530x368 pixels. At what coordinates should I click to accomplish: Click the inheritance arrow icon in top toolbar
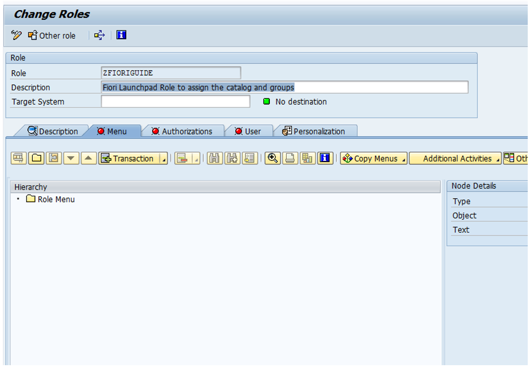pos(100,36)
